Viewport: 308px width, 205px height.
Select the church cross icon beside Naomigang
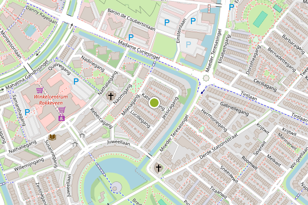pyautogui.click(x=111, y=96)
